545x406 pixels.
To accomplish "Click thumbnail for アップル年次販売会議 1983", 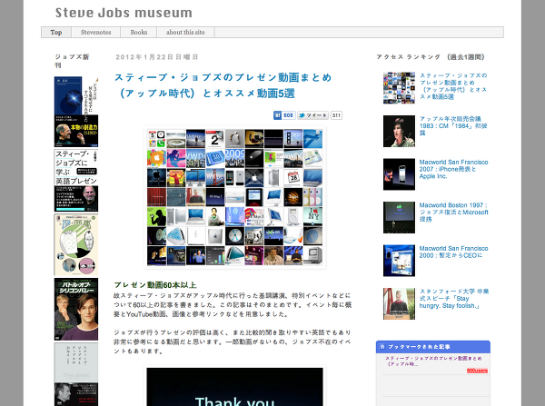I will click(399, 131).
